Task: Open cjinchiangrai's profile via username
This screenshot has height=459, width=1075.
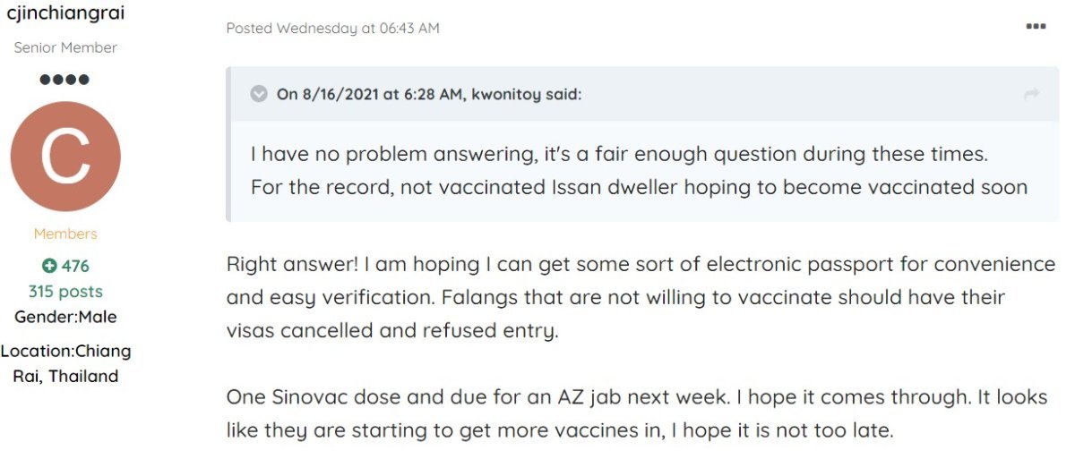Action: (x=65, y=13)
